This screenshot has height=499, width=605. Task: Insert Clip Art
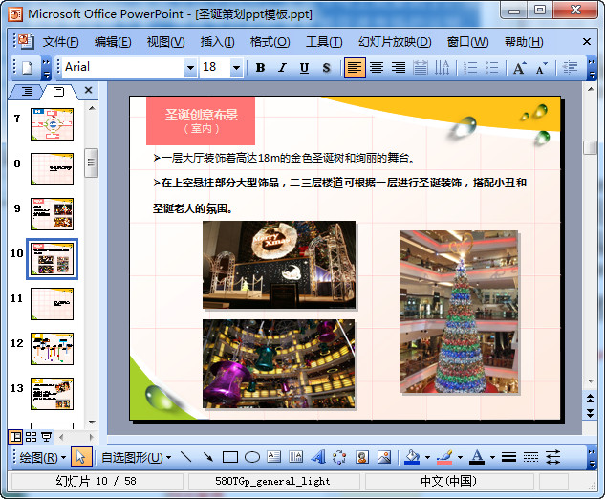362,457
